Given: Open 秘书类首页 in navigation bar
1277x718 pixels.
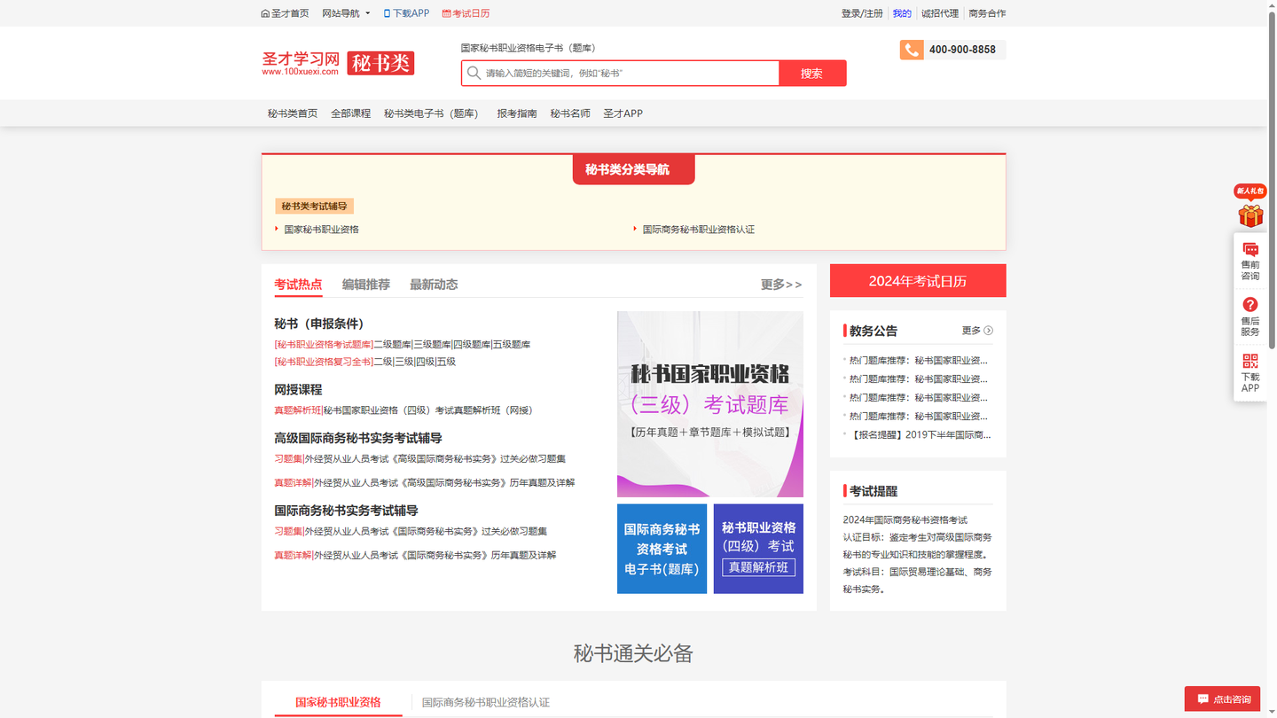Looking at the screenshot, I should tap(293, 113).
